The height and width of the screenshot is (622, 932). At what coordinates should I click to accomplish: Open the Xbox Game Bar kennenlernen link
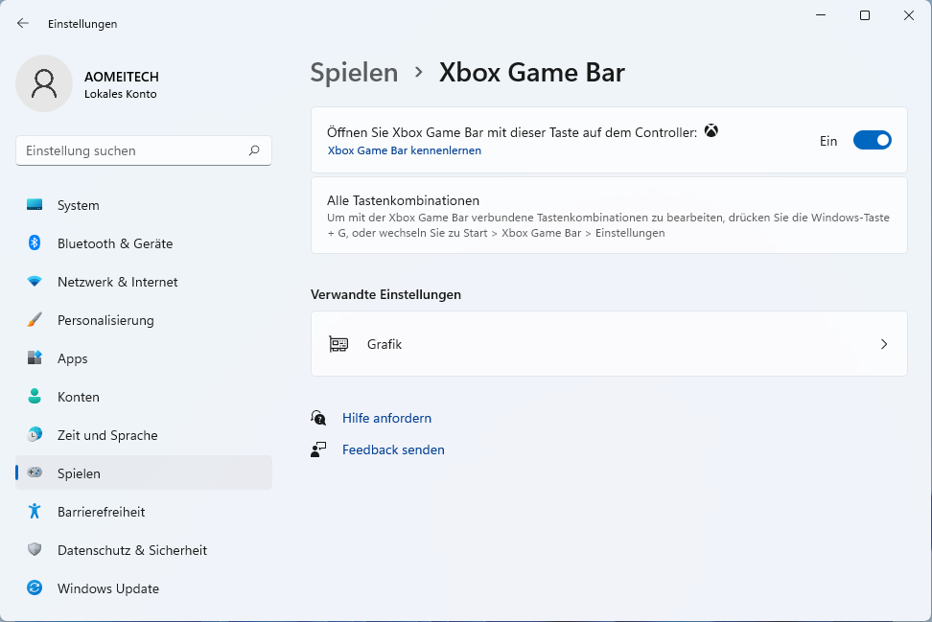(405, 150)
